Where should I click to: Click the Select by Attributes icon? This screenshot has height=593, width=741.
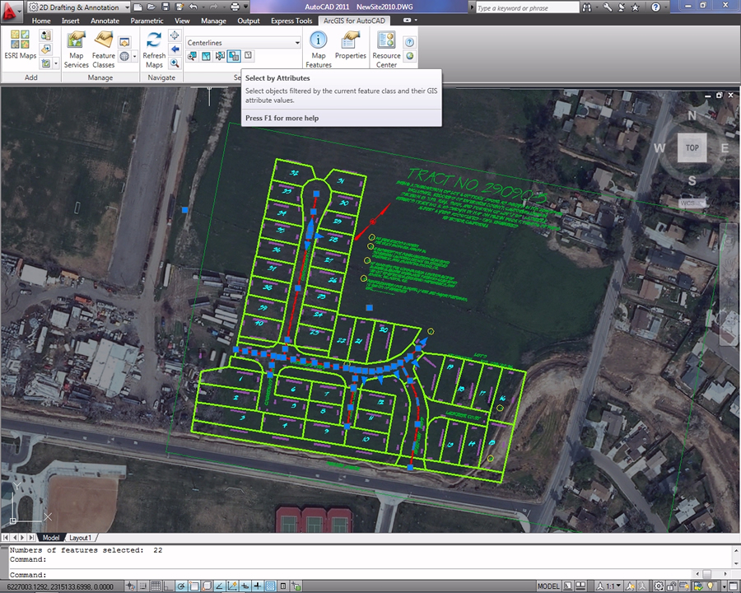234,56
